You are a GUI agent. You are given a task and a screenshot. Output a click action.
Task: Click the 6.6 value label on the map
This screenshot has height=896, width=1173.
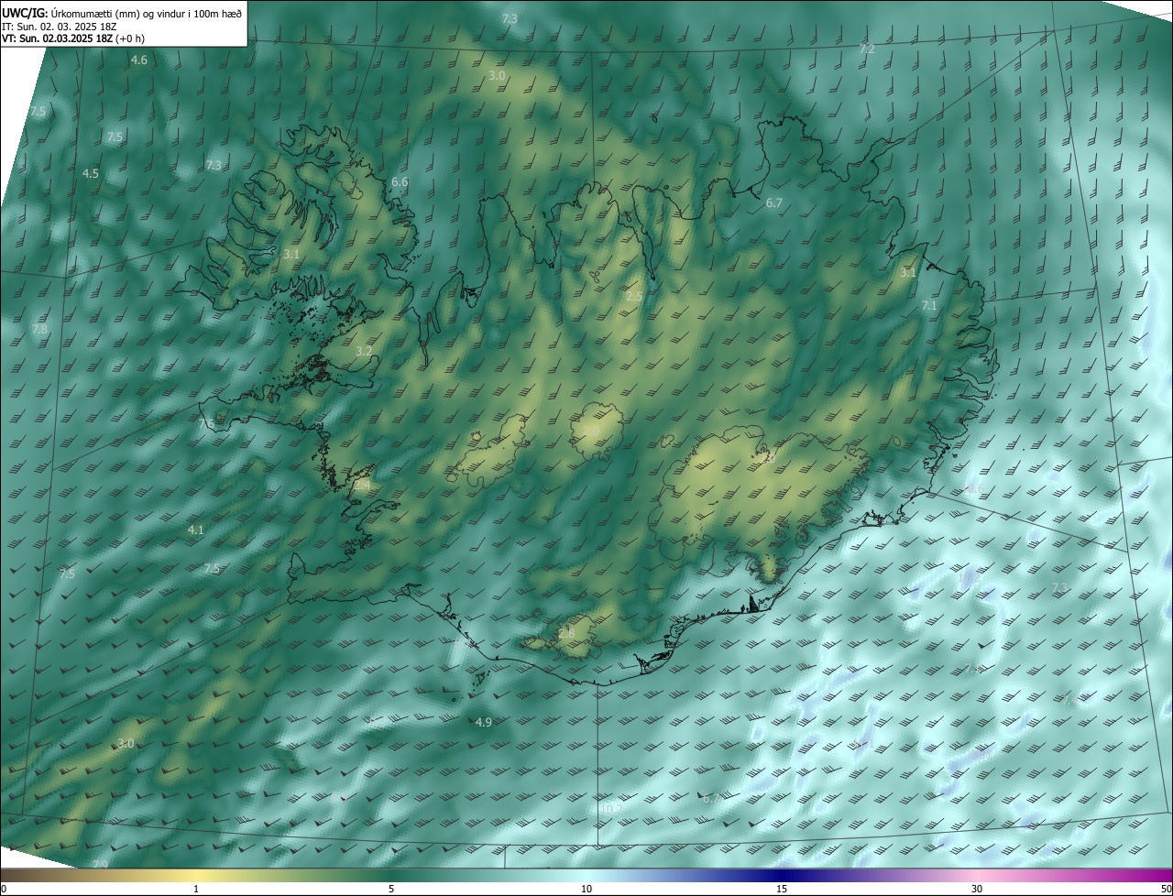point(400,182)
